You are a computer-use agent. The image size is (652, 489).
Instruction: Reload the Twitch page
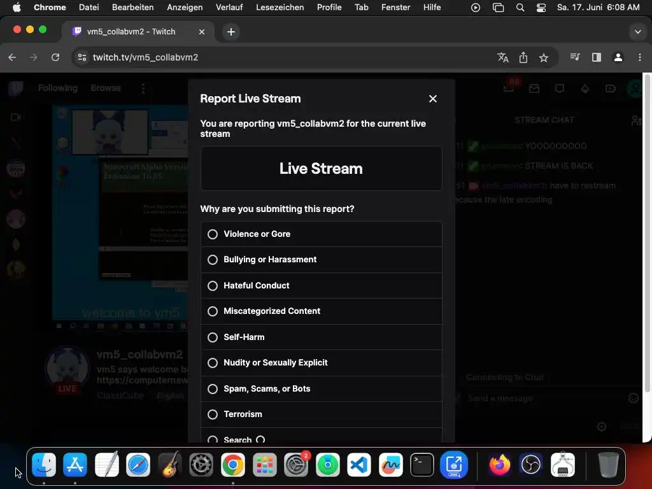click(x=55, y=57)
